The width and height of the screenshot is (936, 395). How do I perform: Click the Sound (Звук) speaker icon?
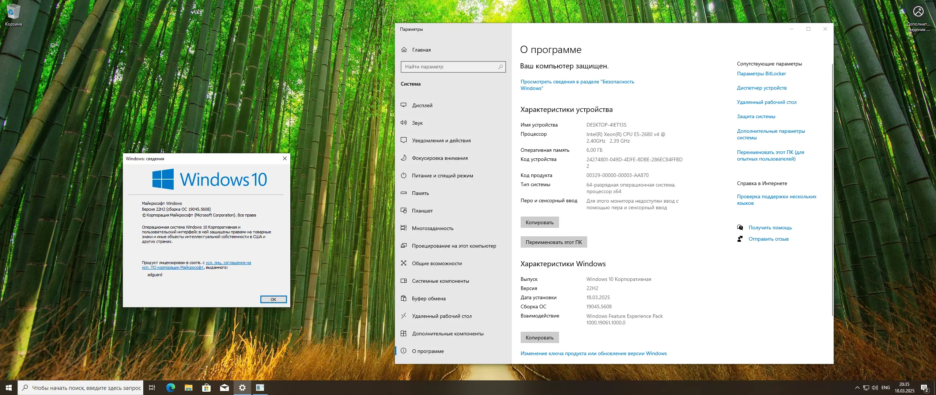[x=404, y=123]
